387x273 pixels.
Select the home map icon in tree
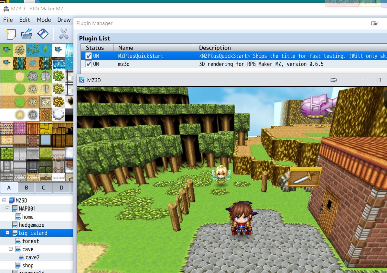click(18, 217)
